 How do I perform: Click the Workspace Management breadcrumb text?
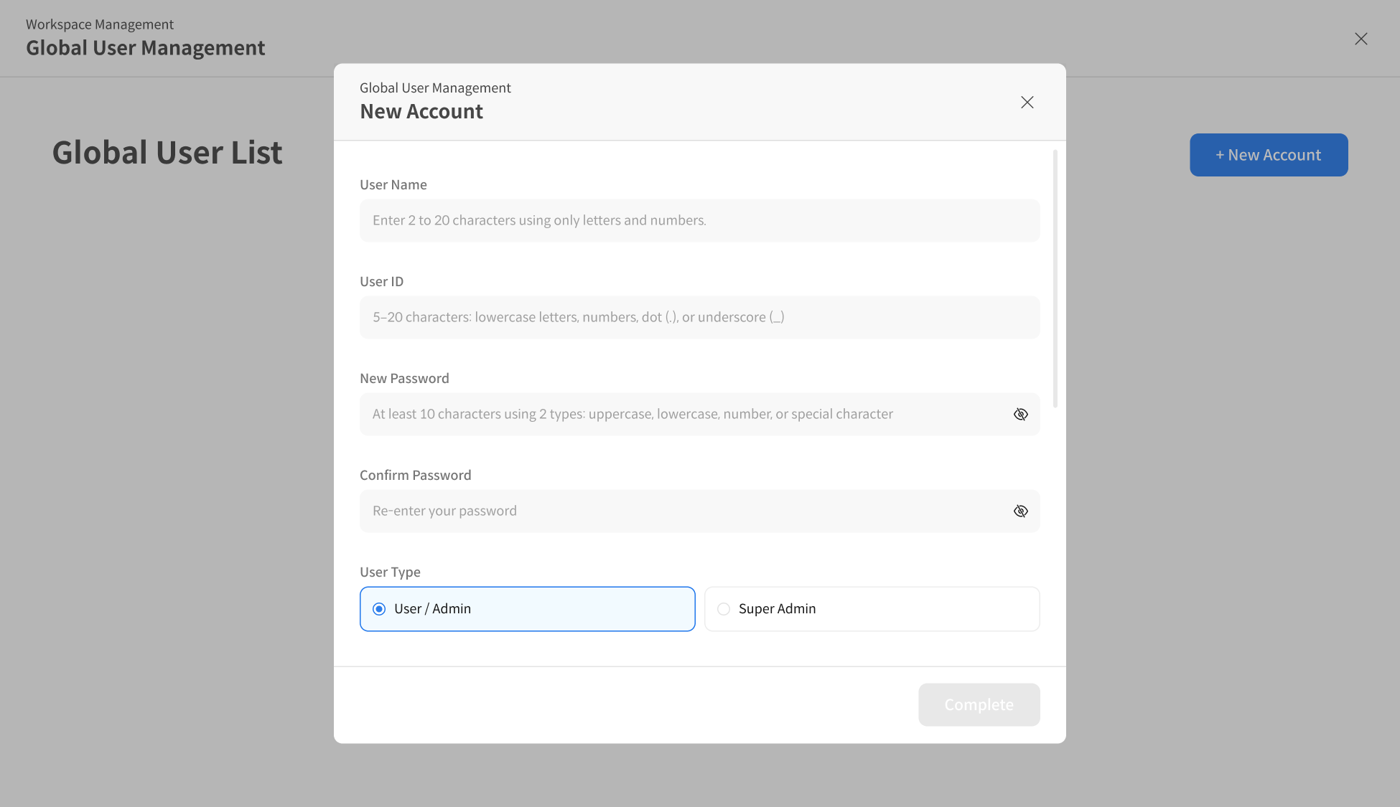point(100,24)
